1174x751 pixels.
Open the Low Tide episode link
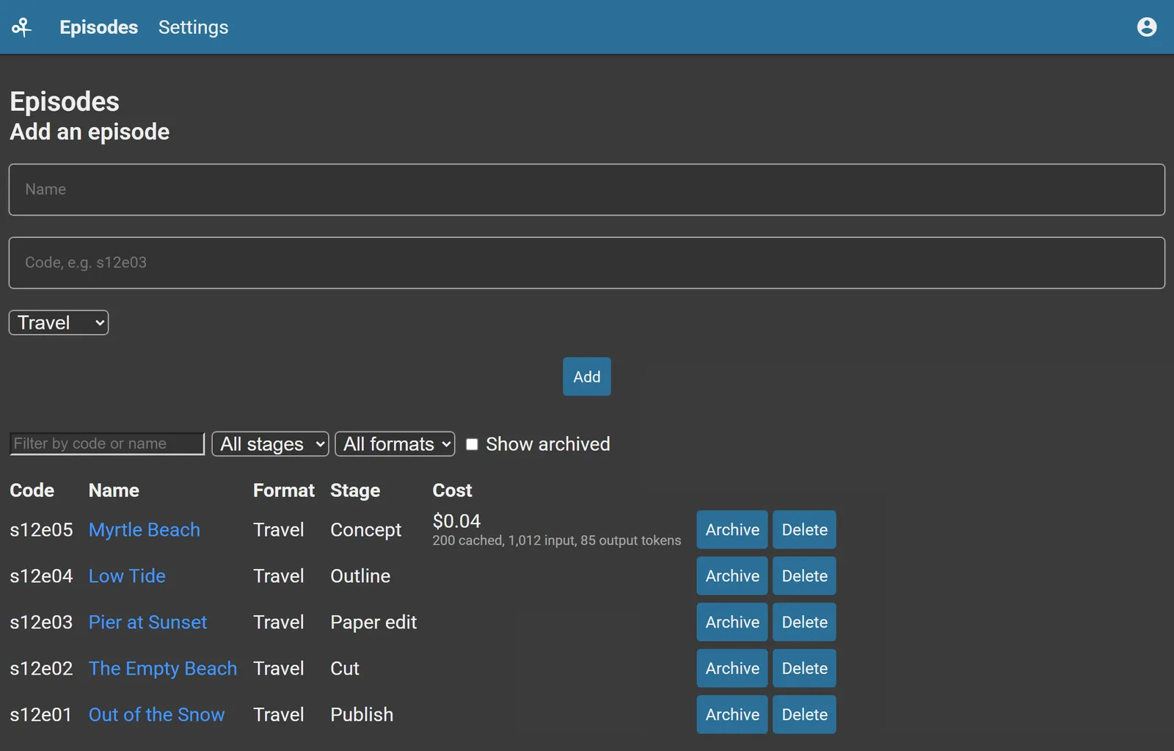[x=127, y=576]
